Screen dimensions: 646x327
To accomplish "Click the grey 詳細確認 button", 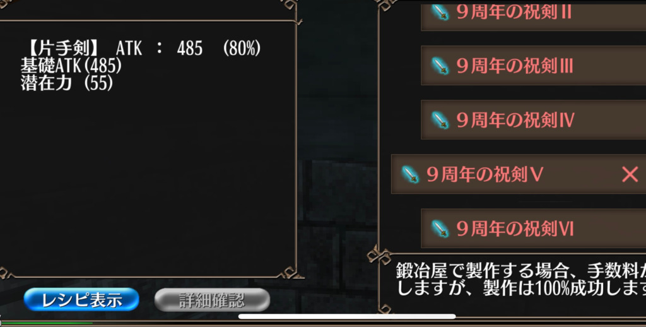I will pyautogui.click(x=212, y=300).
